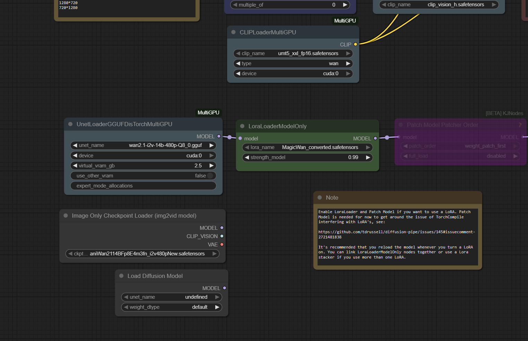Open full_load dropdown showing disabled
528x341 pixels.
pyautogui.click(x=460, y=156)
